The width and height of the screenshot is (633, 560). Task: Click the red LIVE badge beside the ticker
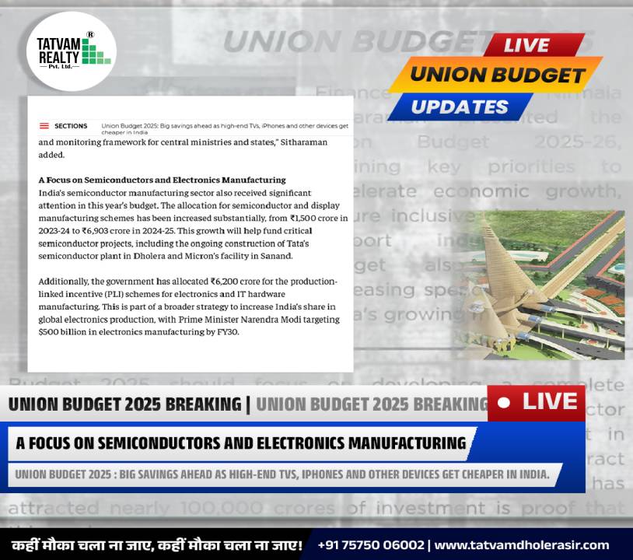[x=537, y=402]
